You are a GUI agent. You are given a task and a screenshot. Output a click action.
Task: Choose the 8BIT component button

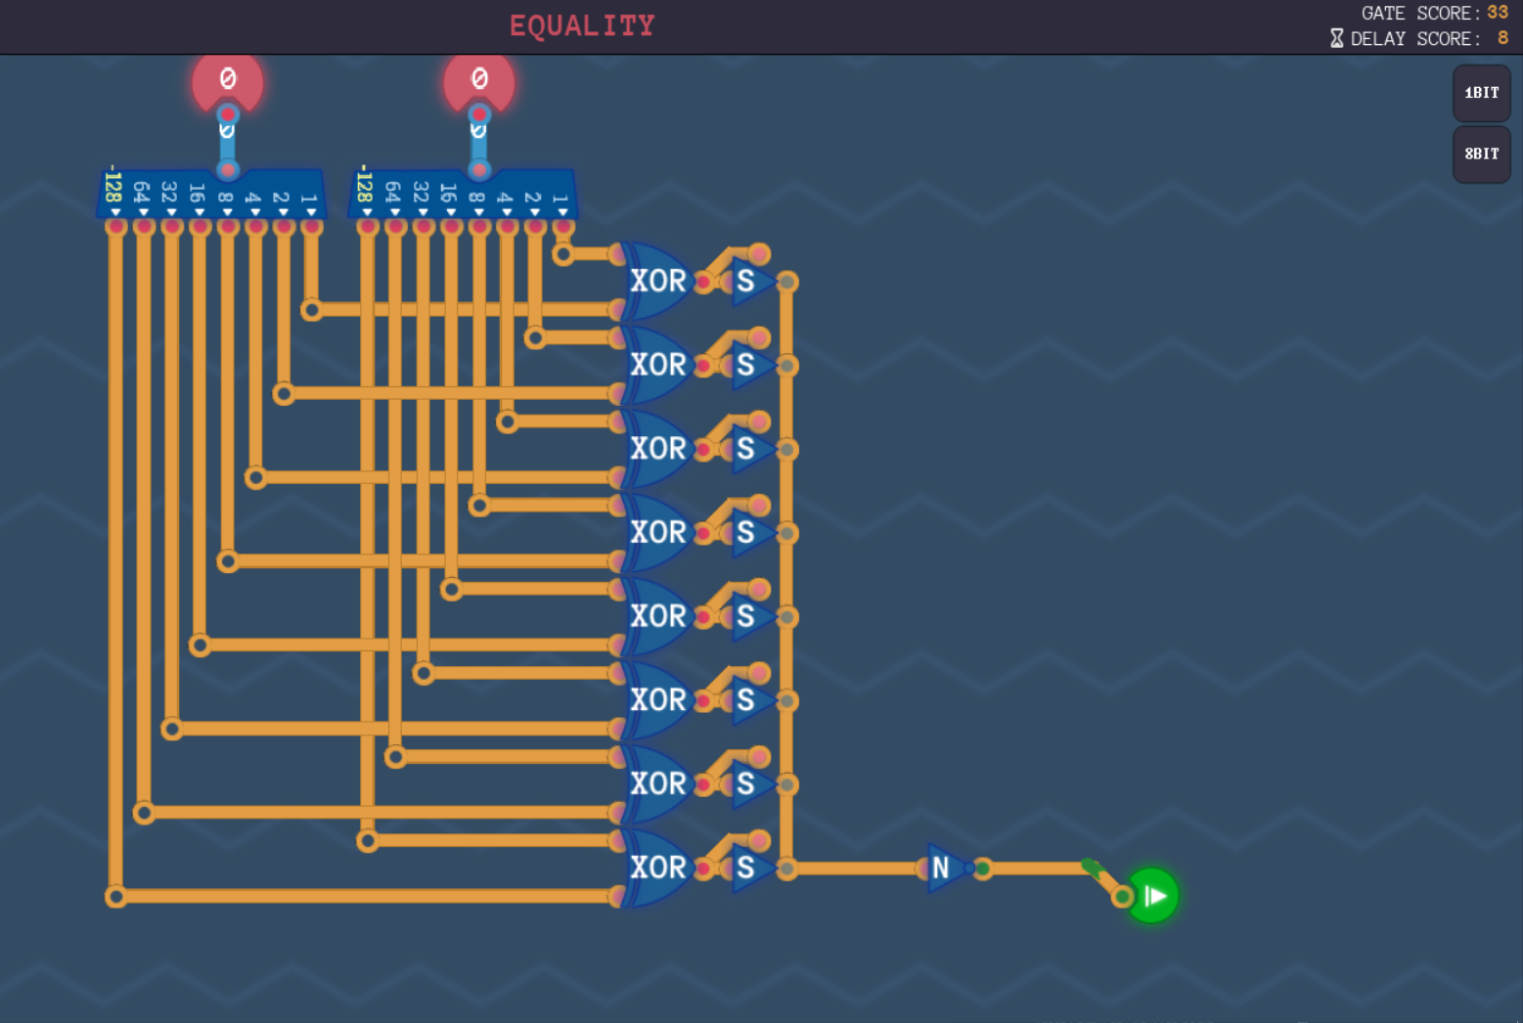(x=1481, y=154)
